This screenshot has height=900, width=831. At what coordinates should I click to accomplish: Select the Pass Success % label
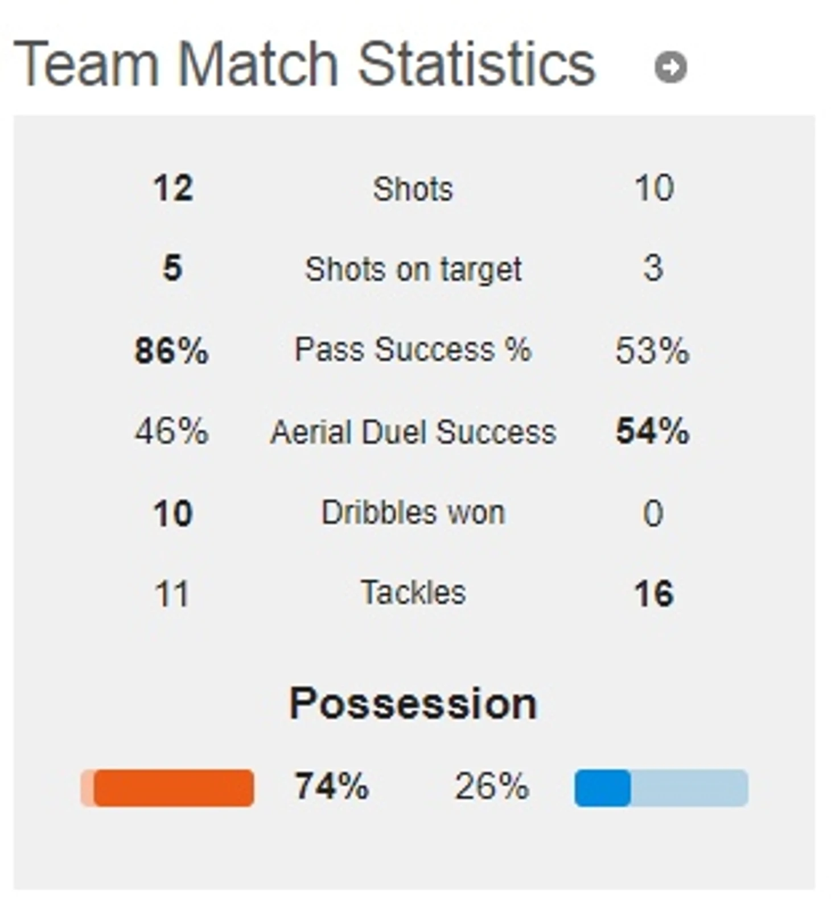coord(413,349)
